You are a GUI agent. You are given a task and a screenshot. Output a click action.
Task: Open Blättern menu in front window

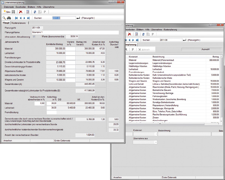pyautogui.click(x=31, y=7)
